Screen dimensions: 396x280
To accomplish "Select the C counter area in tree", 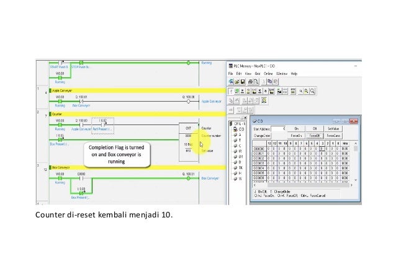I will (237, 146).
